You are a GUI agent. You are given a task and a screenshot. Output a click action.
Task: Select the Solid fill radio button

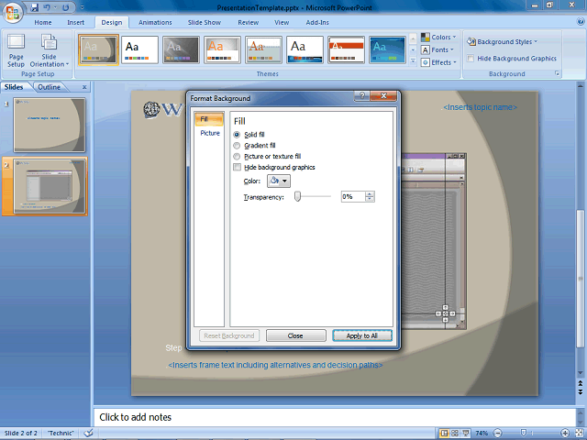pyautogui.click(x=237, y=135)
